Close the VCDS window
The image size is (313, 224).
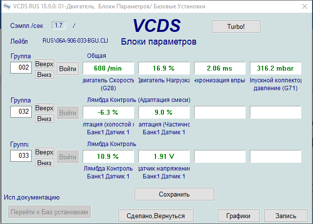coord(305,6)
